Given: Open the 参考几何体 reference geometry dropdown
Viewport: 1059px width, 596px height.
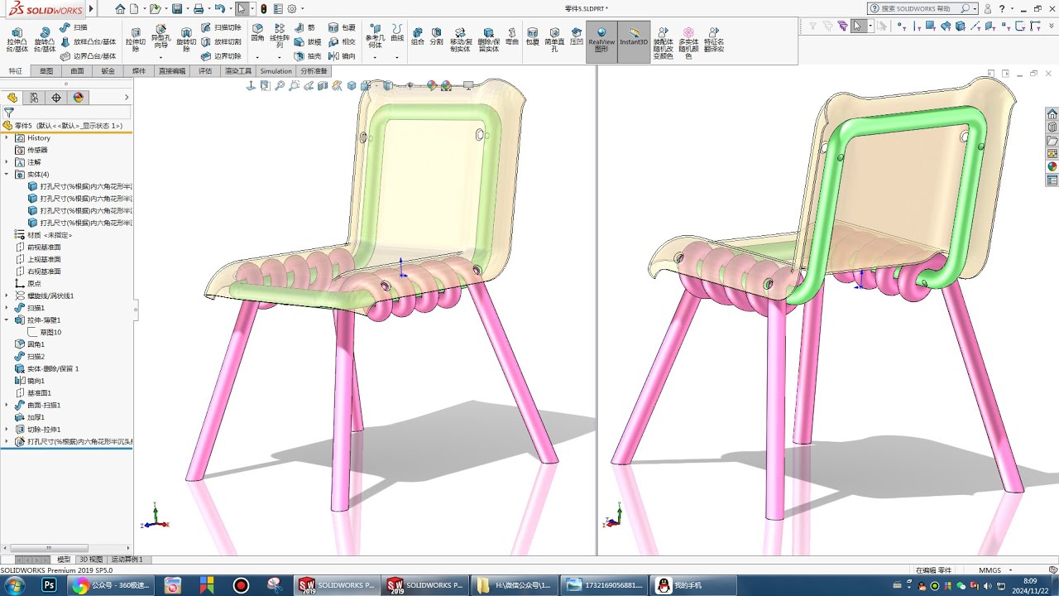Looking at the screenshot, I should pos(375,57).
